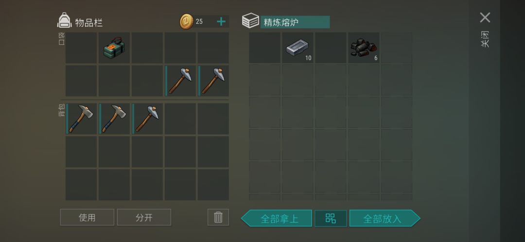Click the furnace storage stack icon
The image size is (525, 242).
pyautogui.click(x=250, y=21)
